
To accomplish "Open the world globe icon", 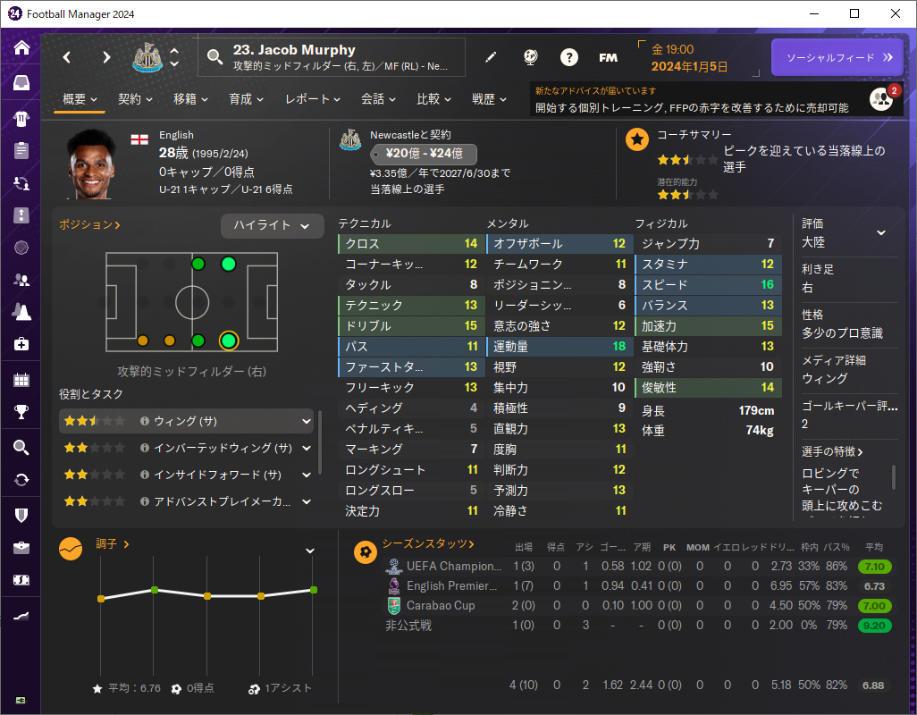I will click(x=530, y=56).
